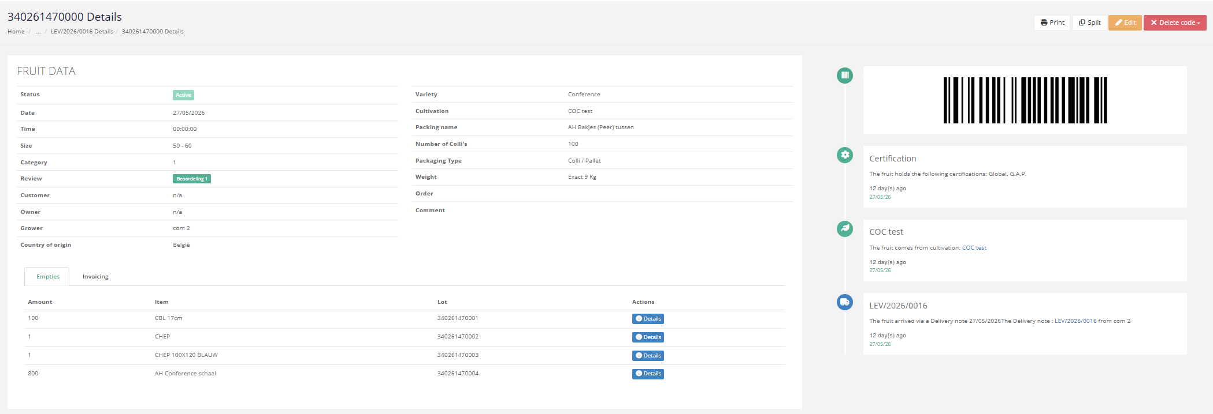Image resolution: width=1213 pixels, height=414 pixels.
Task: Select the variety value Conference
Action: tap(584, 95)
